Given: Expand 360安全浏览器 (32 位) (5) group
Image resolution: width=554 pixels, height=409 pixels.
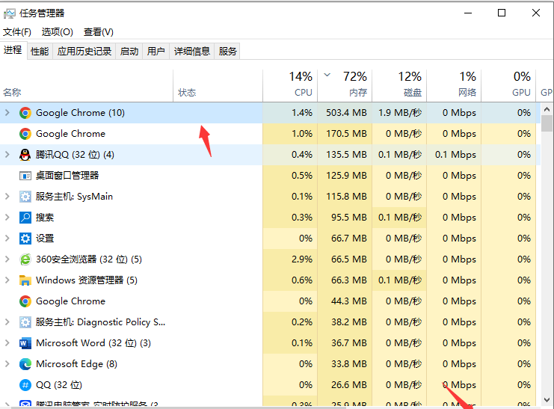Looking at the screenshot, I should click(7, 259).
